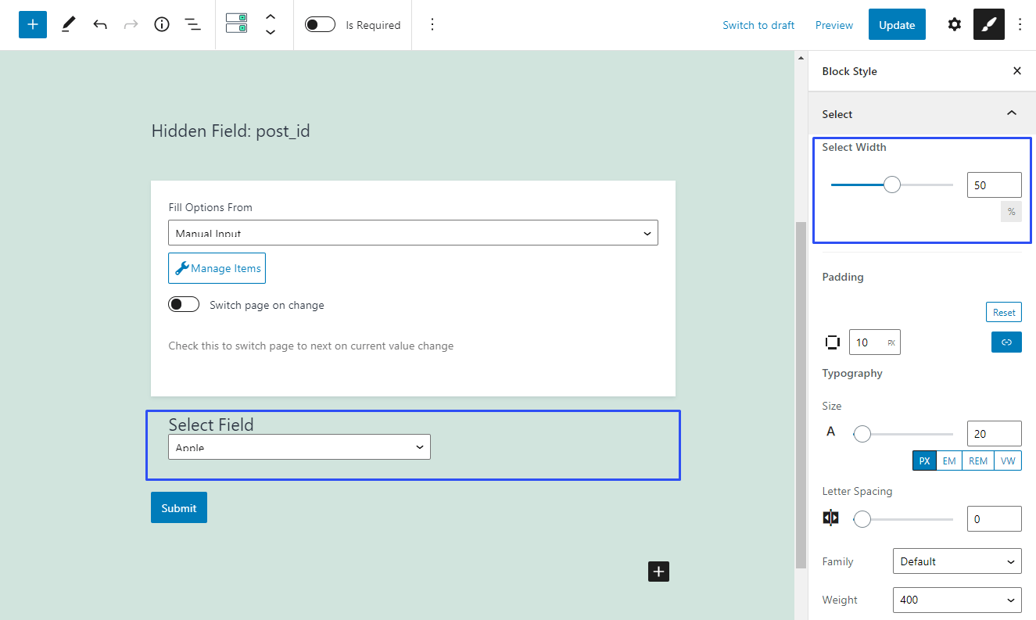This screenshot has height=620, width=1036.
Task: Click the Select Width slider handle
Action: click(892, 185)
